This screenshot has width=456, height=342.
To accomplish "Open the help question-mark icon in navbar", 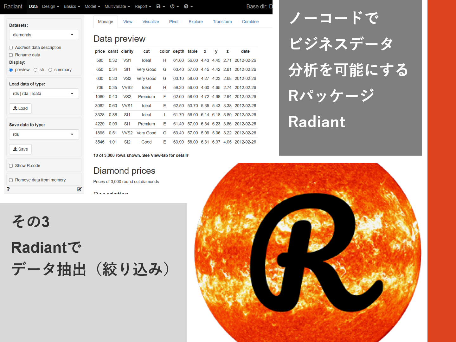I will [186, 6].
